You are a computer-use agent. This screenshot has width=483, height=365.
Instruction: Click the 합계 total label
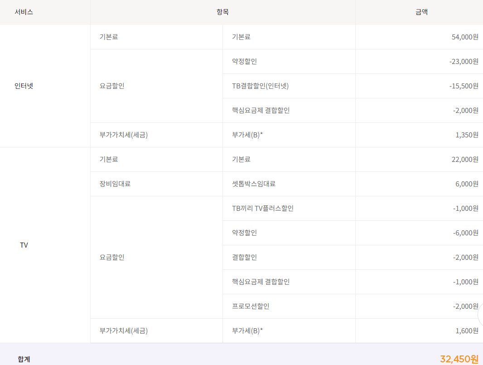24,359
